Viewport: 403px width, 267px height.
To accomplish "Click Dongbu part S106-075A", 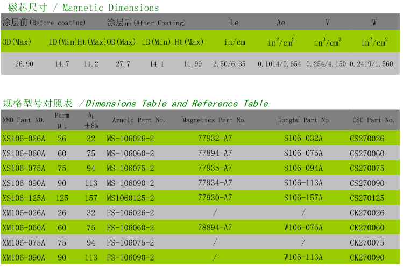I will 303,153.
